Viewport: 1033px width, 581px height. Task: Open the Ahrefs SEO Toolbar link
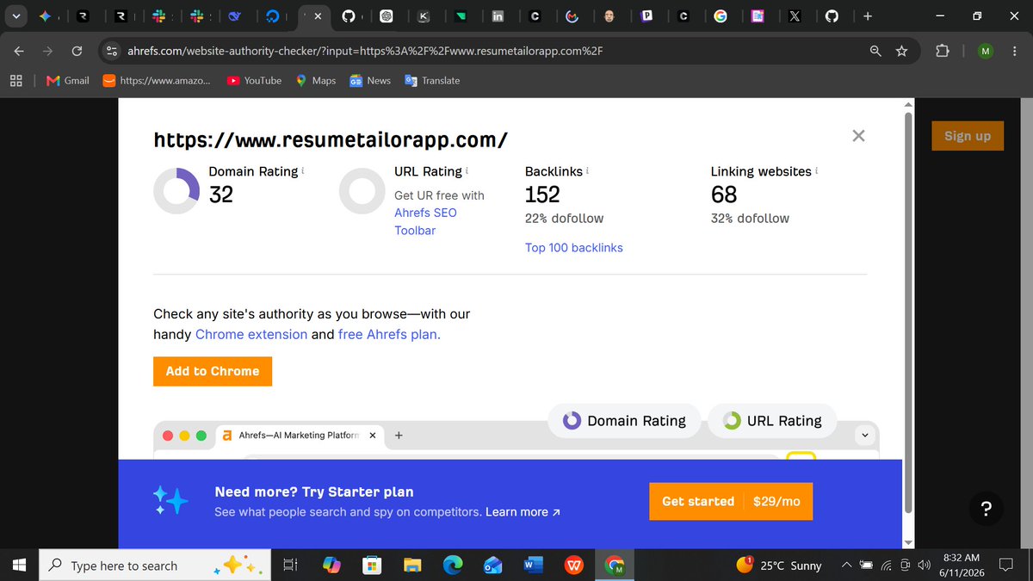(x=425, y=221)
